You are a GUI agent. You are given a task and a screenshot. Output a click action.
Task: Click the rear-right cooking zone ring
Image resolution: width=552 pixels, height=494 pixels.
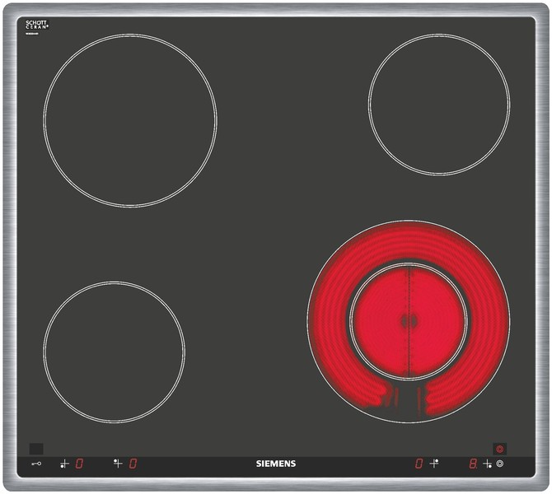coord(439,105)
